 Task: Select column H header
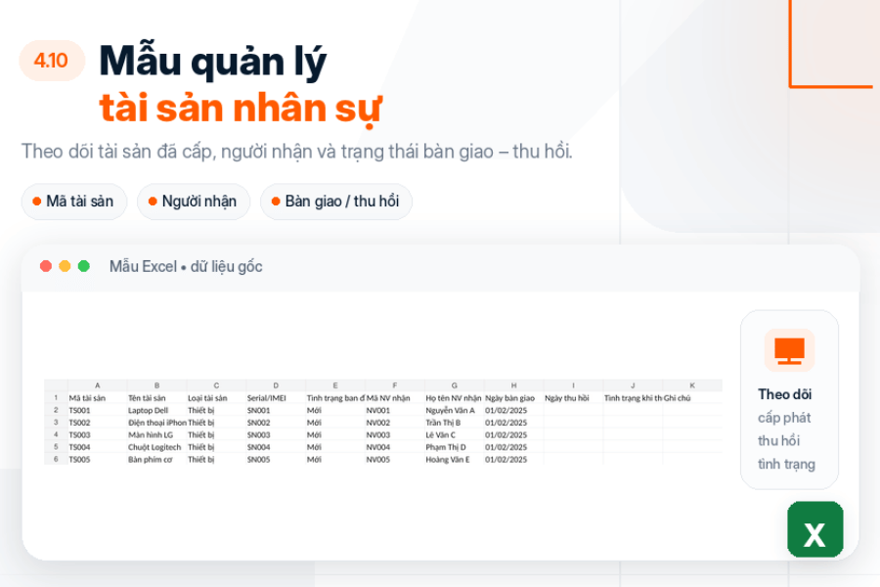pos(513,385)
